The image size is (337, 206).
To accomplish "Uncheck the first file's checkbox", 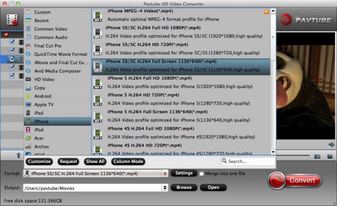I will pyautogui.click(x=12, y=42).
